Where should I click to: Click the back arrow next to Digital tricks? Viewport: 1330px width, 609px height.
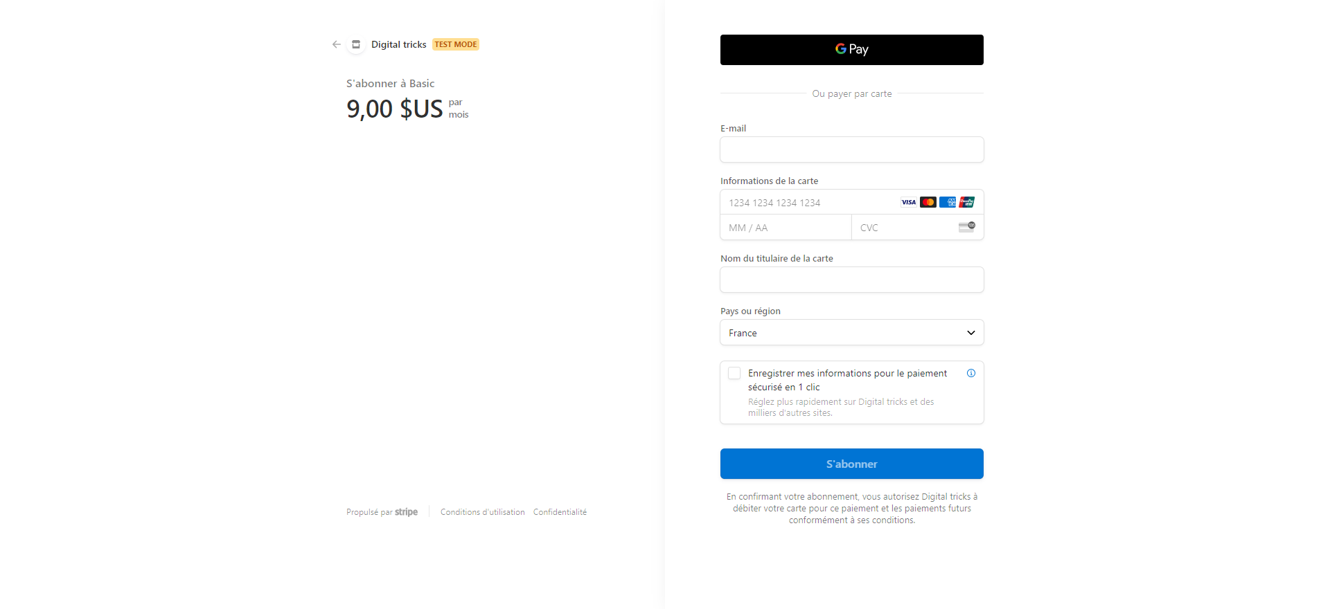(x=337, y=44)
